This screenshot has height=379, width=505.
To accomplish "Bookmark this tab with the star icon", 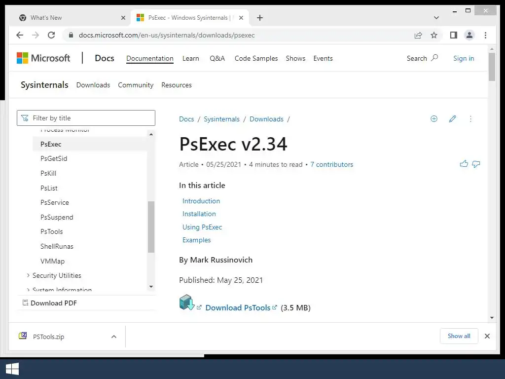I will tap(434, 35).
